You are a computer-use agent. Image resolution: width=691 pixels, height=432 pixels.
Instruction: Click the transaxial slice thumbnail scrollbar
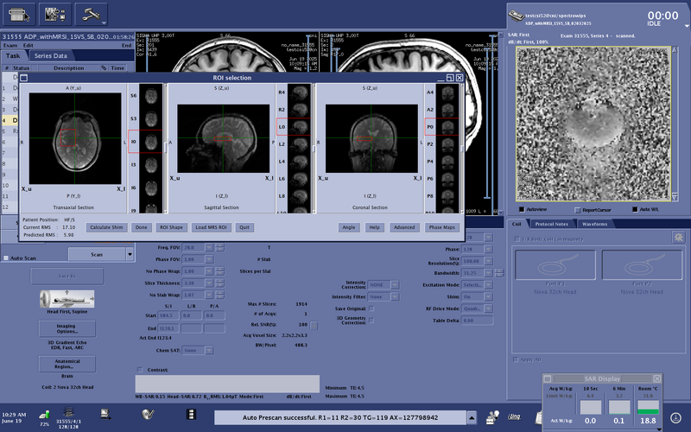coord(165,148)
